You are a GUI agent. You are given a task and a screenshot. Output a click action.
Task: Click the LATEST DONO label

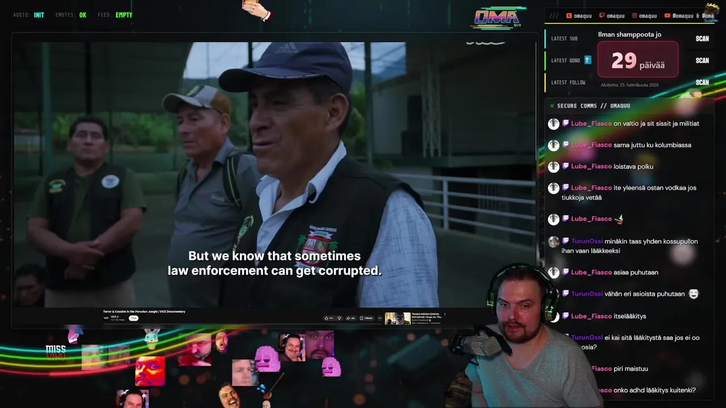[565, 61]
